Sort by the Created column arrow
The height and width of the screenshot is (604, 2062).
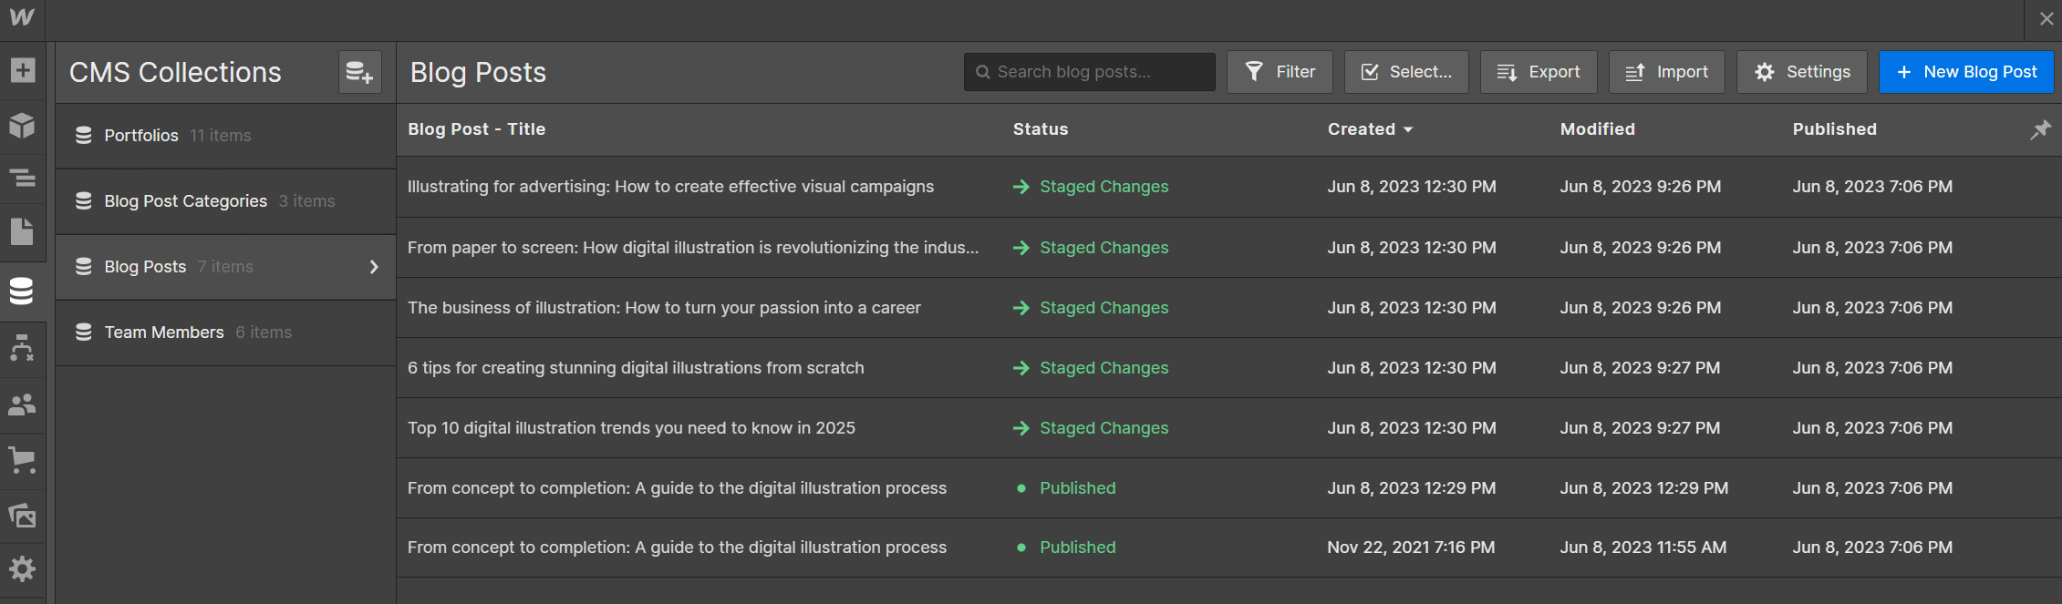coord(1408,129)
